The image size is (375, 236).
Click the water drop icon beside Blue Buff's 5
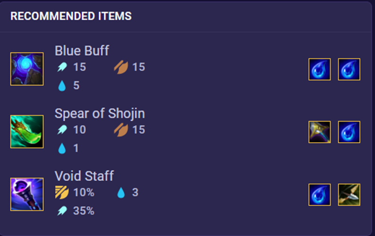(x=62, y=86)
